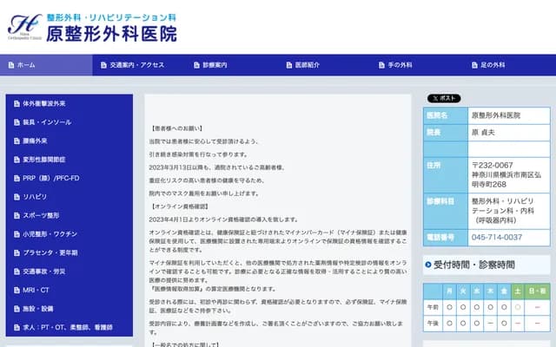
Task: Click the phone number 045-714-0037
Action: point(496,237)
